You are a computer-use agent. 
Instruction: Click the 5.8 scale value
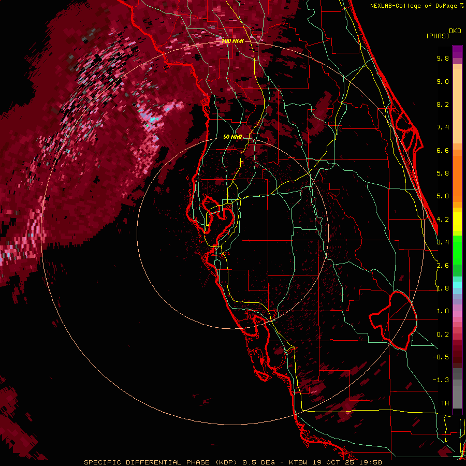coord(443,173)
